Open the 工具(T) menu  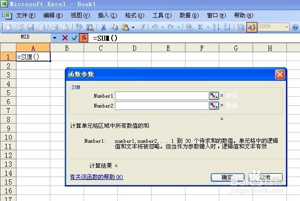coord(162,15)
